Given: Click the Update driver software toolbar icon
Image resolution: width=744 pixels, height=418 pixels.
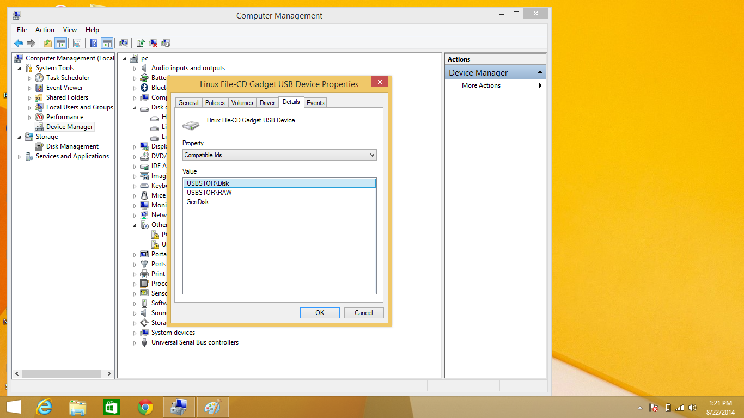Looking at the screenshot, I should tap(141, 44).
